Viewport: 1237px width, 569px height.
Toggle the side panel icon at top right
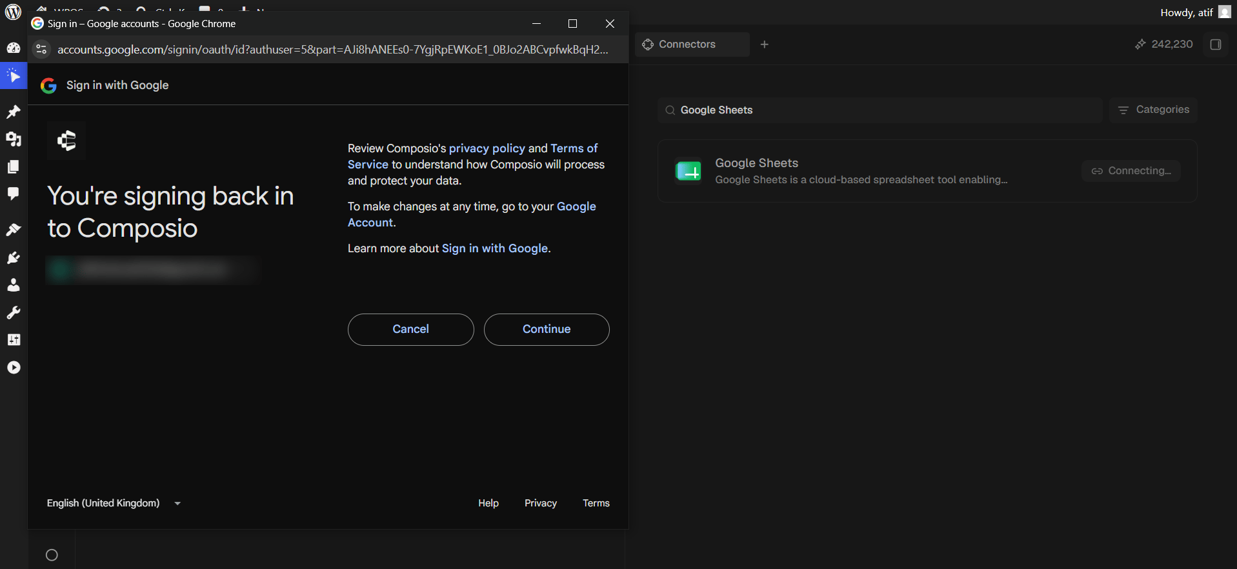1216,45
